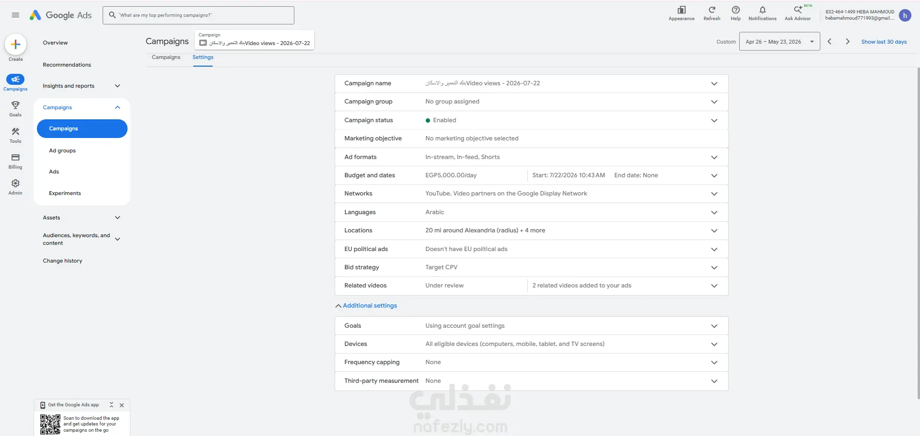920x436 pixels.
Task: Open the campaign selector dropdown
Action: click(254, 40)
